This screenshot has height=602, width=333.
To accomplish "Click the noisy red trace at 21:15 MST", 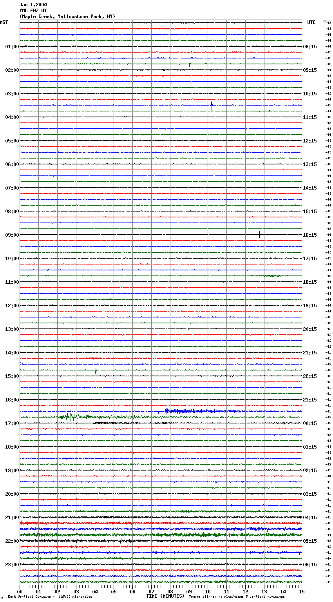I will (161, 523).
